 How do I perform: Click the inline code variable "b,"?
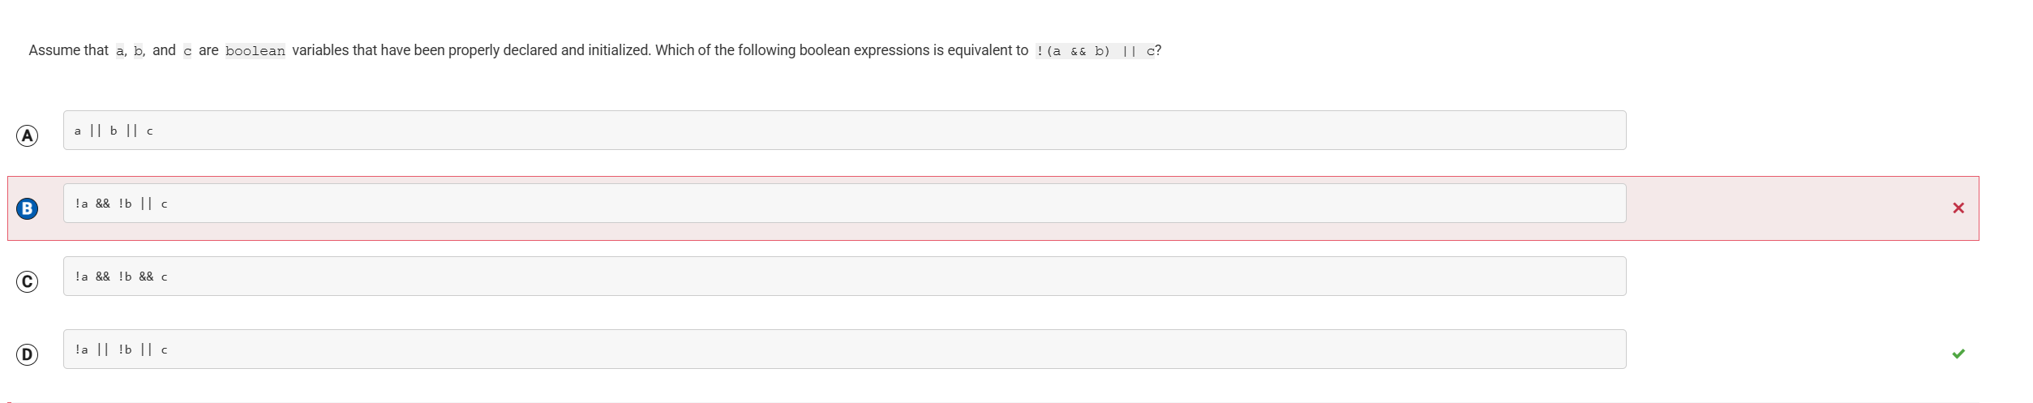point(139,51)
